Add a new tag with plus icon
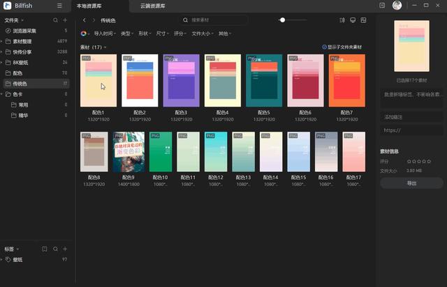 tap(65, 249)
